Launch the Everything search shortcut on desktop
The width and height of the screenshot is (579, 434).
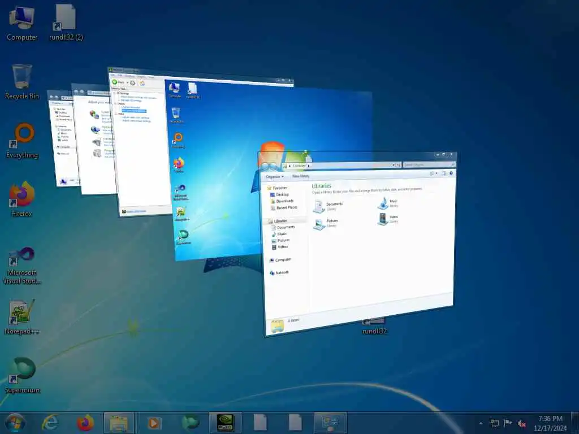pos(22,141)
